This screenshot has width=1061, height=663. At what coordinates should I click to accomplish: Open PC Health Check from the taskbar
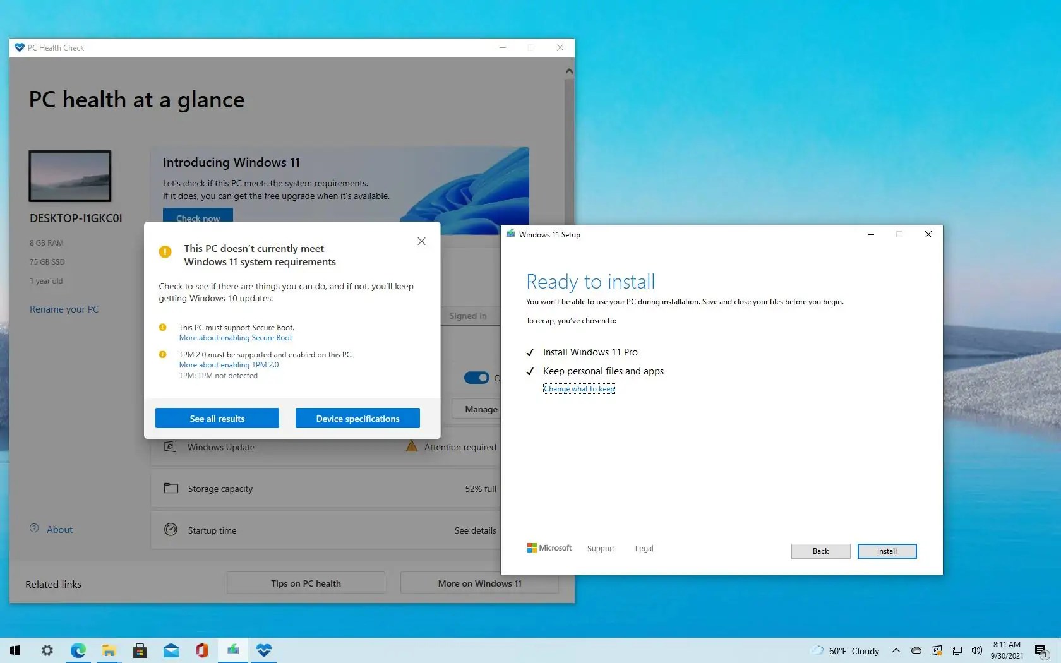[263, 650]
